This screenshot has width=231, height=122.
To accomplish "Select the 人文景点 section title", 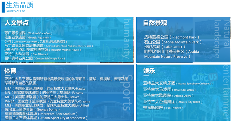I will click(16, 23).
